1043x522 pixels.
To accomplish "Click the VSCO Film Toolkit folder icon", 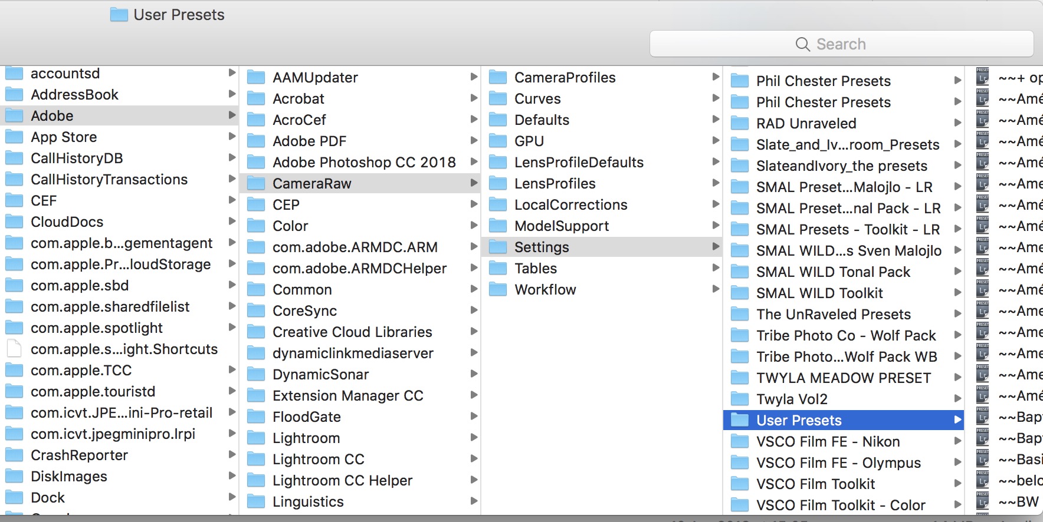I will coord(740,484).
